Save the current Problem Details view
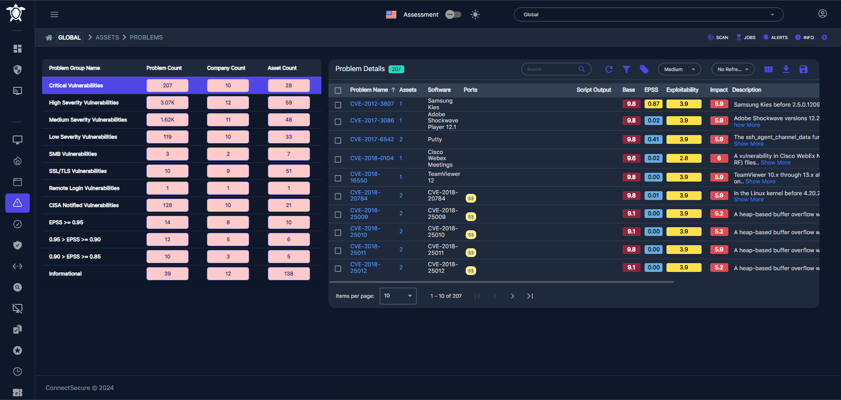The image size is (841, 400). [x=804, y=69]
